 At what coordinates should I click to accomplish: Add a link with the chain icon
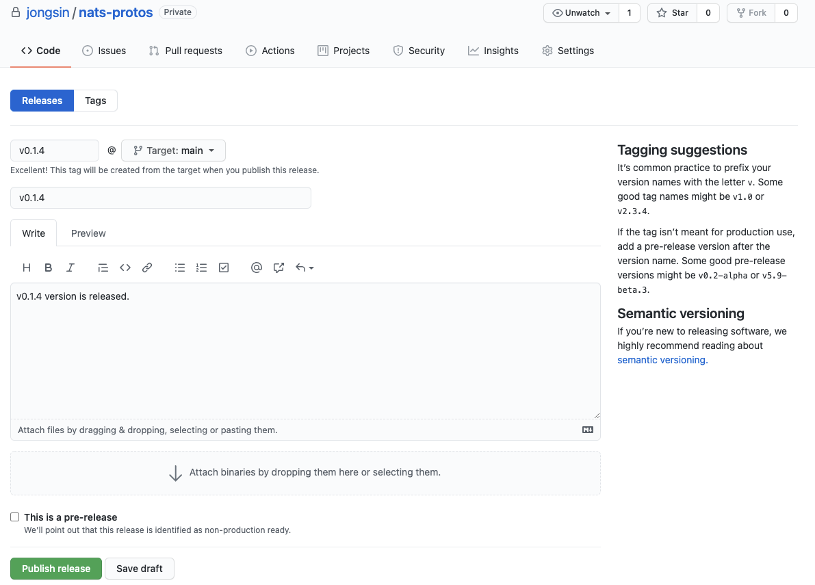click(147, 268)
